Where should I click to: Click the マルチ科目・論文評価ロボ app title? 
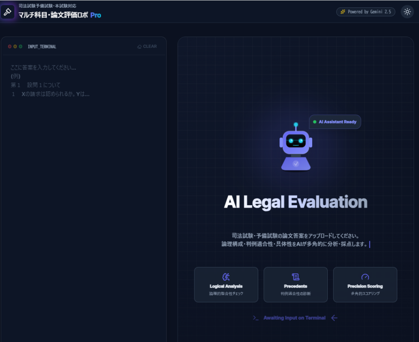(53, 15)
